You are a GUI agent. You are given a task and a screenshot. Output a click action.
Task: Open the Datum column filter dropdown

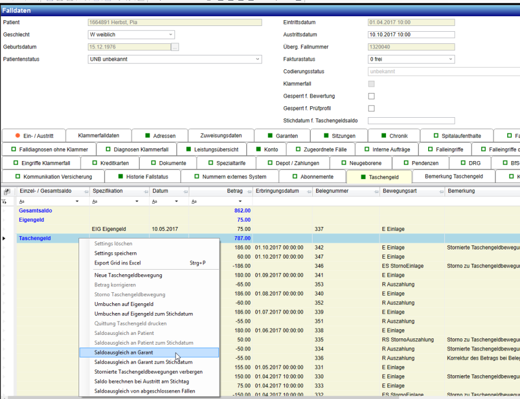(177, 202)
